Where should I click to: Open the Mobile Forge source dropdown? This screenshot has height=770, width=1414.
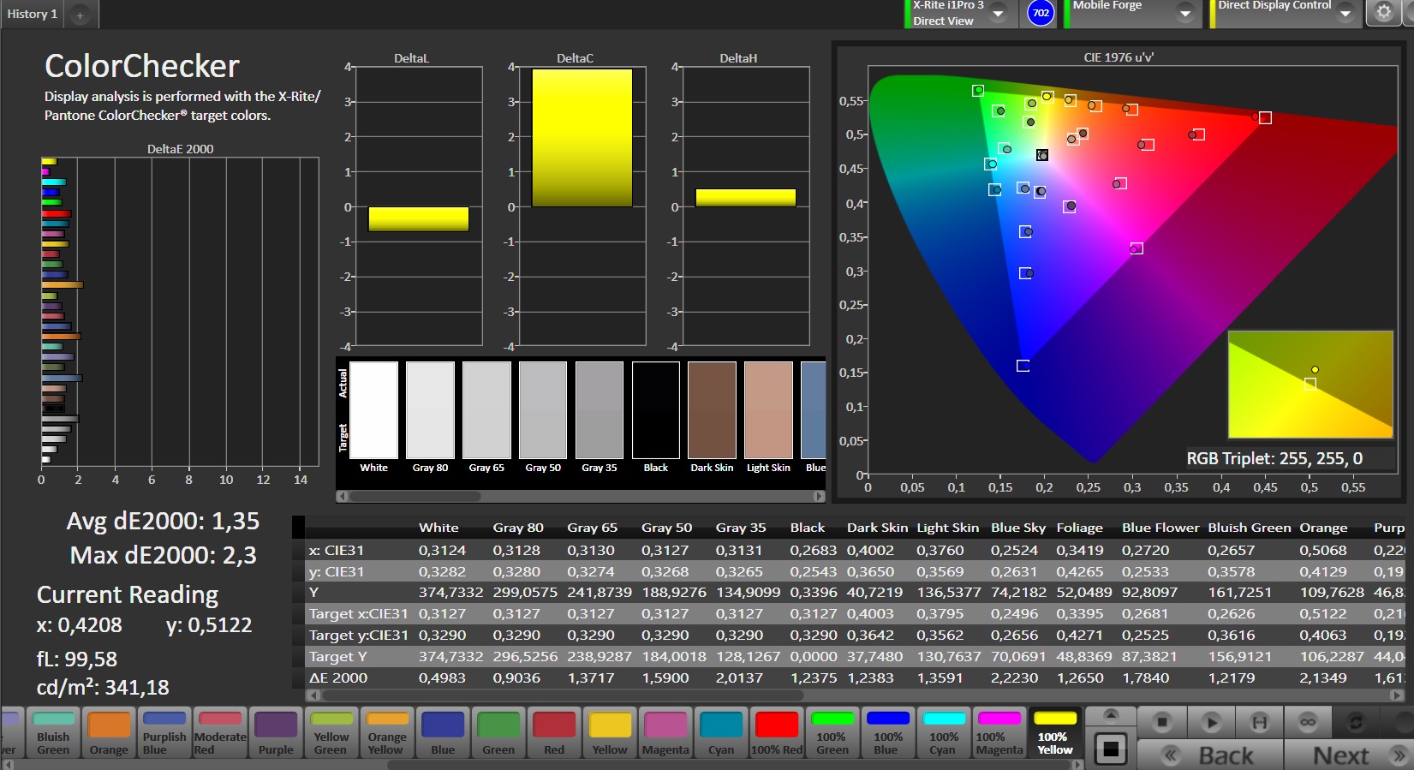coord(1184,13)
